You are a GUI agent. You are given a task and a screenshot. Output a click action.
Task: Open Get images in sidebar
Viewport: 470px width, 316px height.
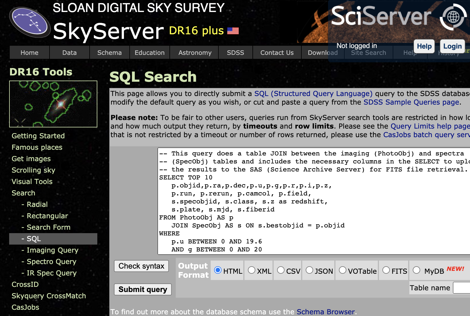pos(31,159)
